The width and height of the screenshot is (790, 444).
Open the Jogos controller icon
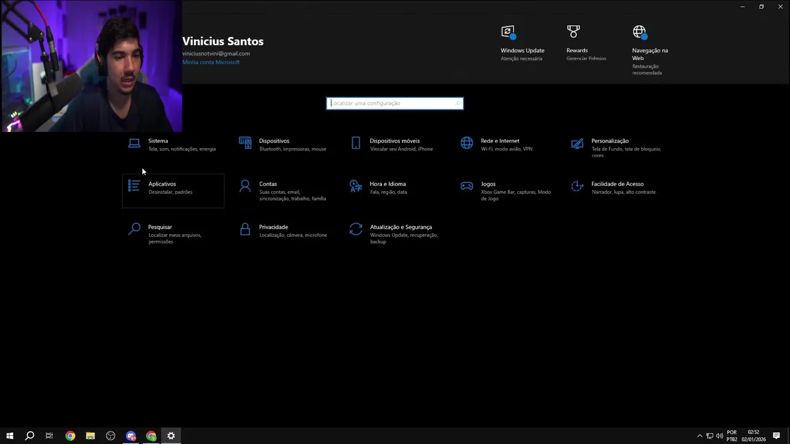pos(467,186)
